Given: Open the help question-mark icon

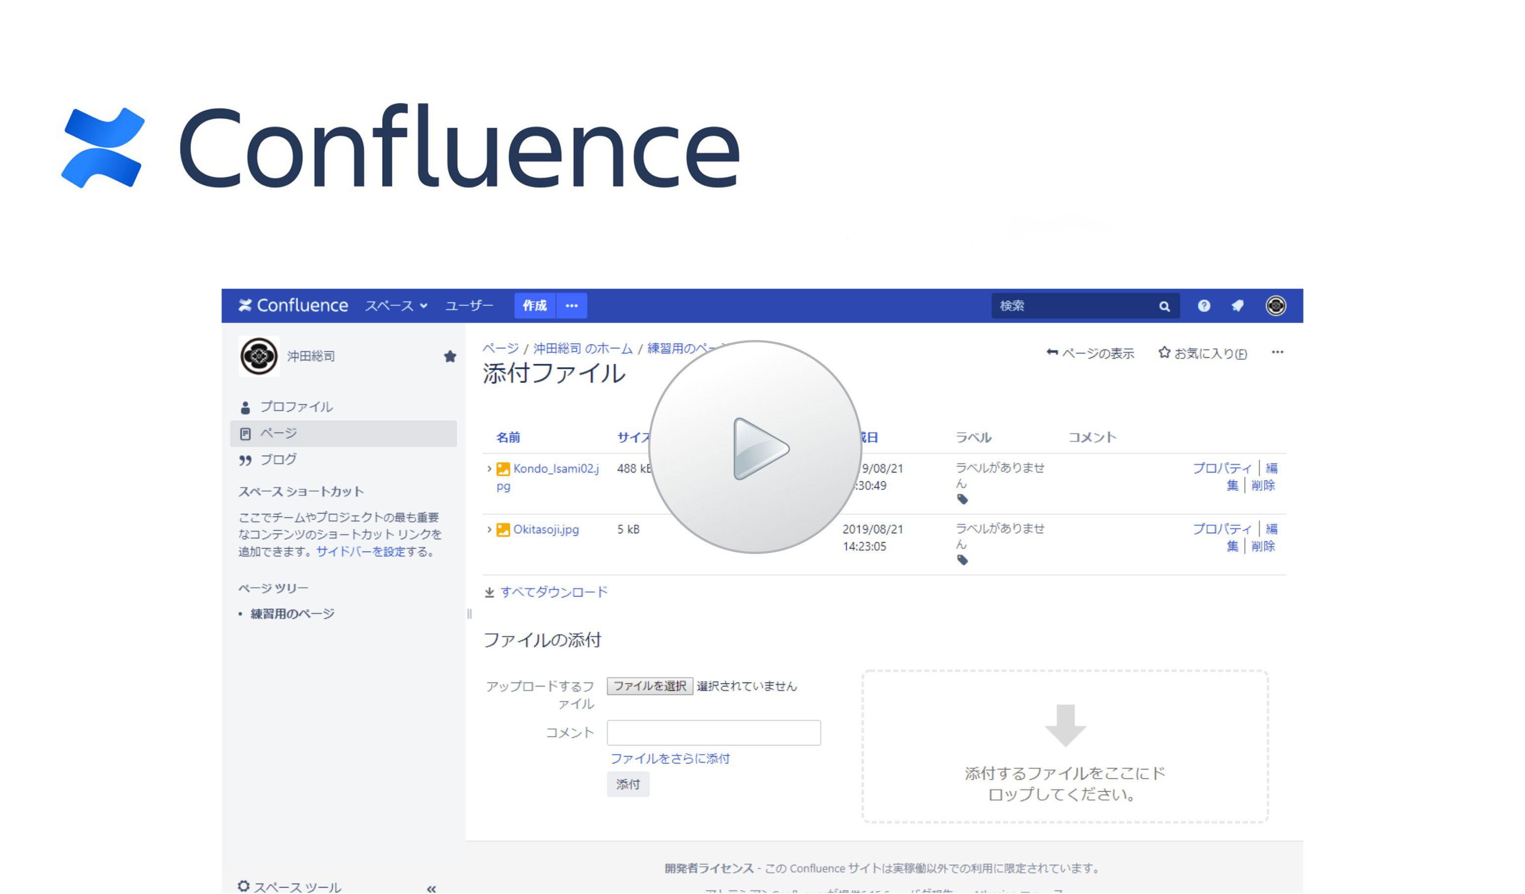Looking at the screenshot, I should tap(1204, 305).
